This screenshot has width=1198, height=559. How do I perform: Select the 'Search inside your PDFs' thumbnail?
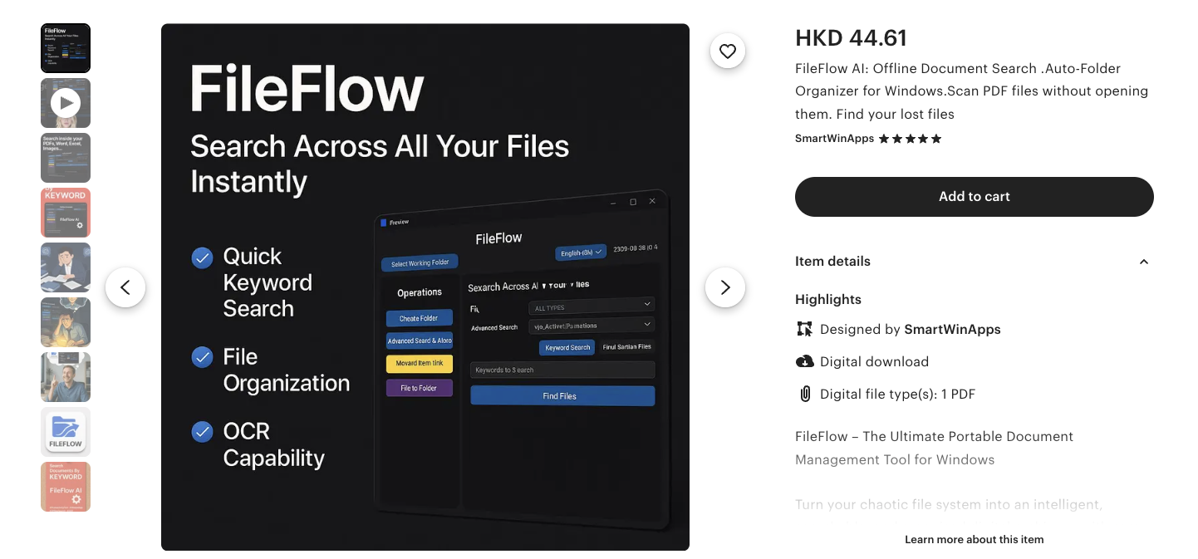66,158
